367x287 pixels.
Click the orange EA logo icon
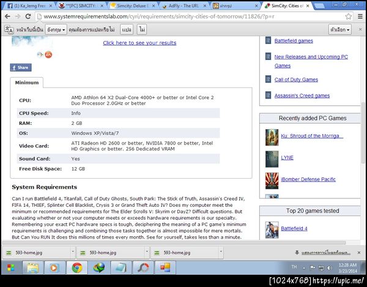tap(48, 54)
